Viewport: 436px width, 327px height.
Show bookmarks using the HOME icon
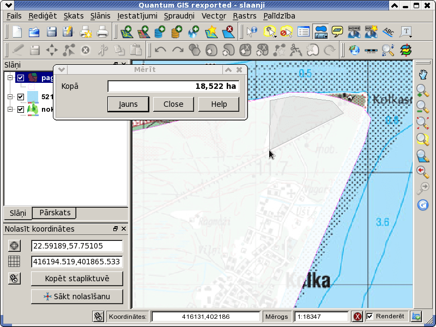(354, 32)
